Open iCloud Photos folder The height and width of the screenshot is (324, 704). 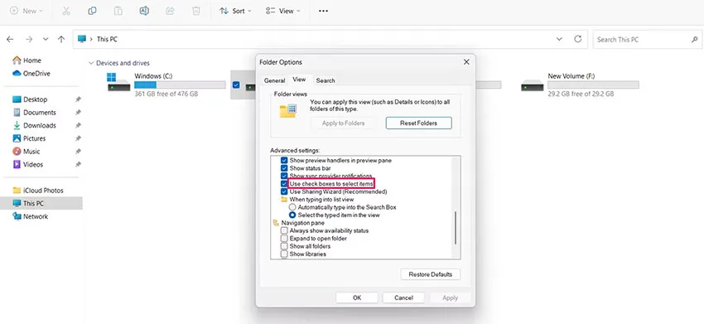pyautogui.click(x=38, y=191)
